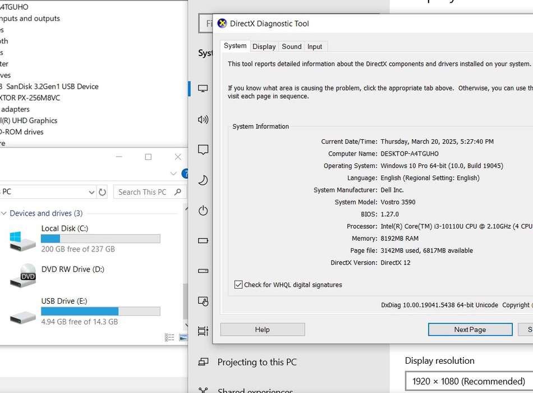
Task: Click the refresh icon beside address bar
Action: click(x=102, y=192)
